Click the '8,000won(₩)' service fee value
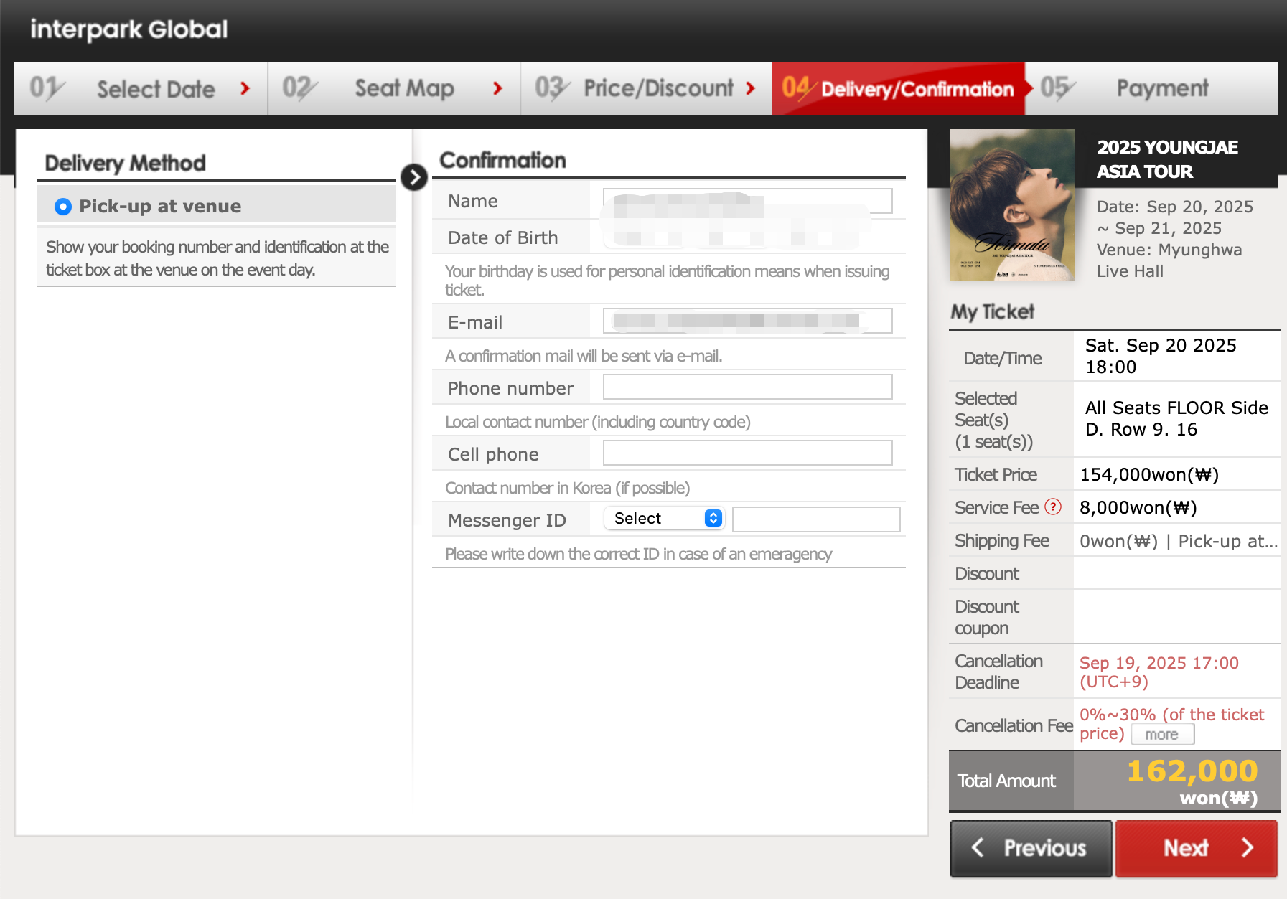The height and width of the screenshot is (899, 1287). (1138, 507)
